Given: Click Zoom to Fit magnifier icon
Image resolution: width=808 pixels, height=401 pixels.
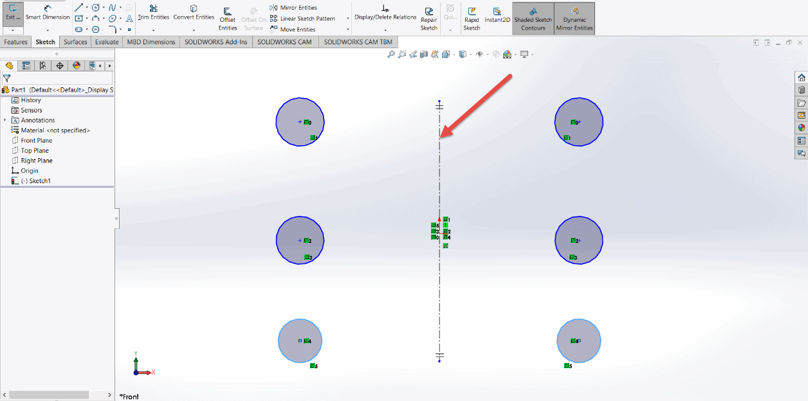Looking at the screenshot, I should coord(390,55).
